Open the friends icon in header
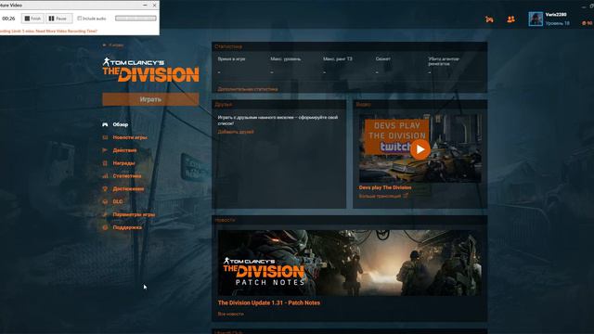The image size is (594, 334). (x=511, y=19)
